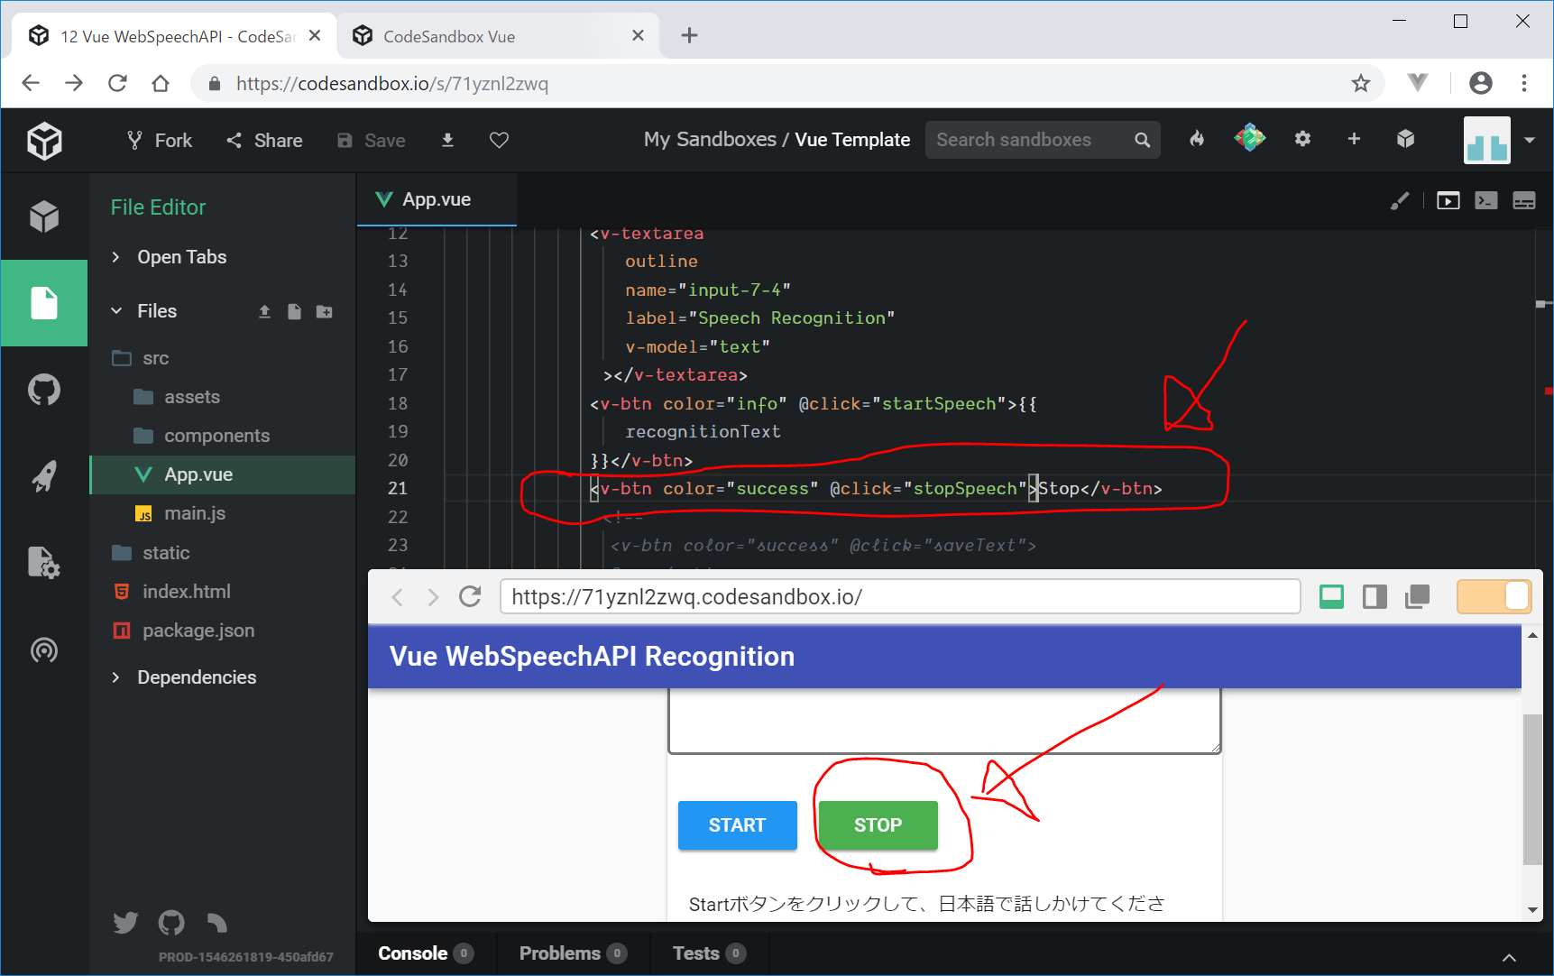Screen dimensions: 1554x976
Task: Open the Console tab
Action: 425,953
